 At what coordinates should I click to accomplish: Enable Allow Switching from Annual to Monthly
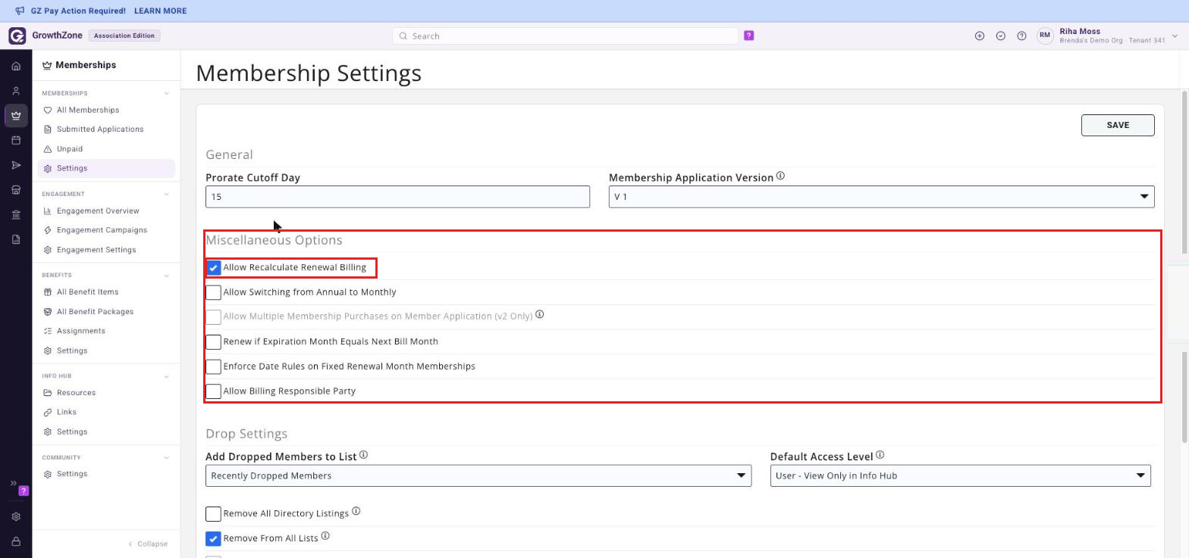click(213, 292)
